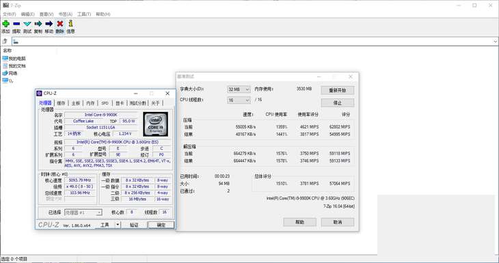499x263 pixels.
Task: Open the 已选择 处理器 #1 dropdown
Action: 83,212
